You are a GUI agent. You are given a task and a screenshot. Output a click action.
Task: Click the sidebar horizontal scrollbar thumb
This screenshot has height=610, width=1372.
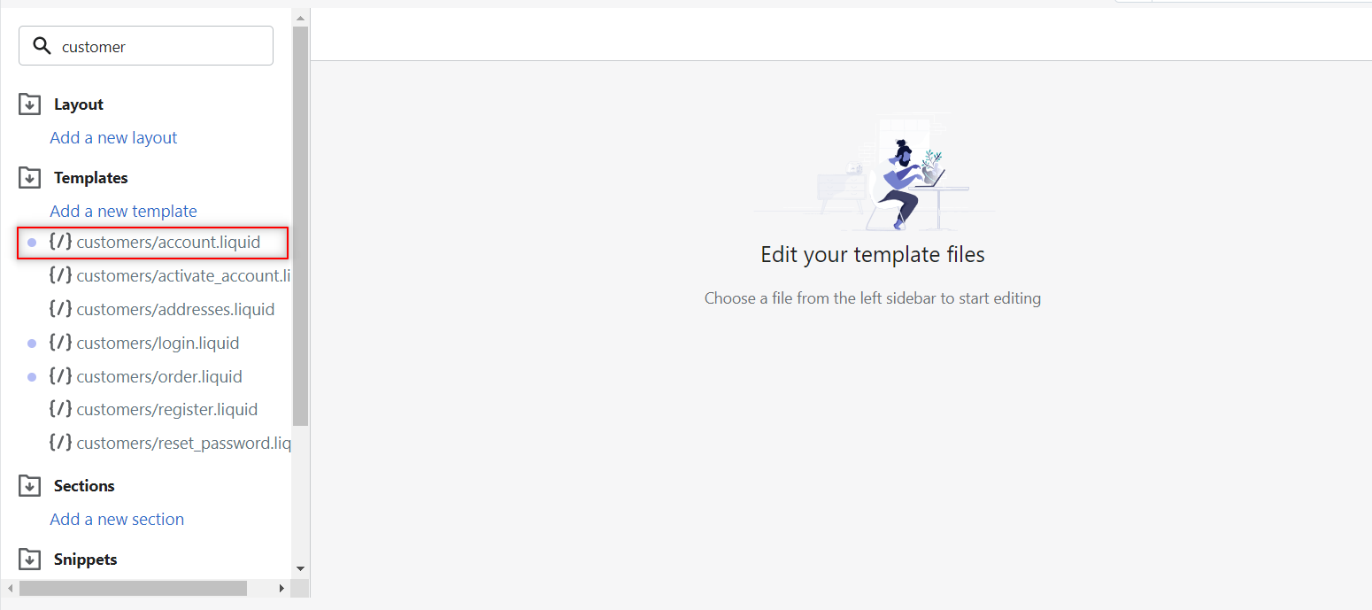pos(133,588)
